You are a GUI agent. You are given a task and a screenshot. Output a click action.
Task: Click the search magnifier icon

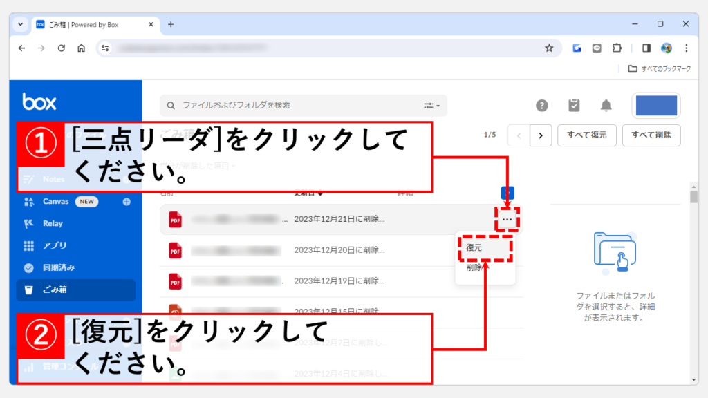click(171, 106)
